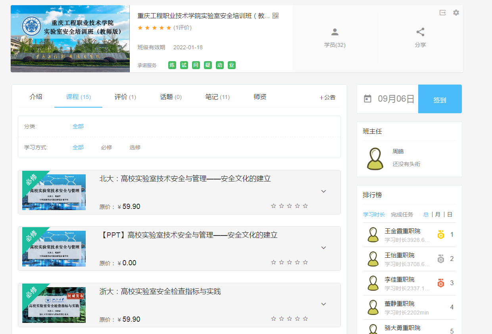
Task: Switch to the 介绍 tab
Action: click(36, 97)
